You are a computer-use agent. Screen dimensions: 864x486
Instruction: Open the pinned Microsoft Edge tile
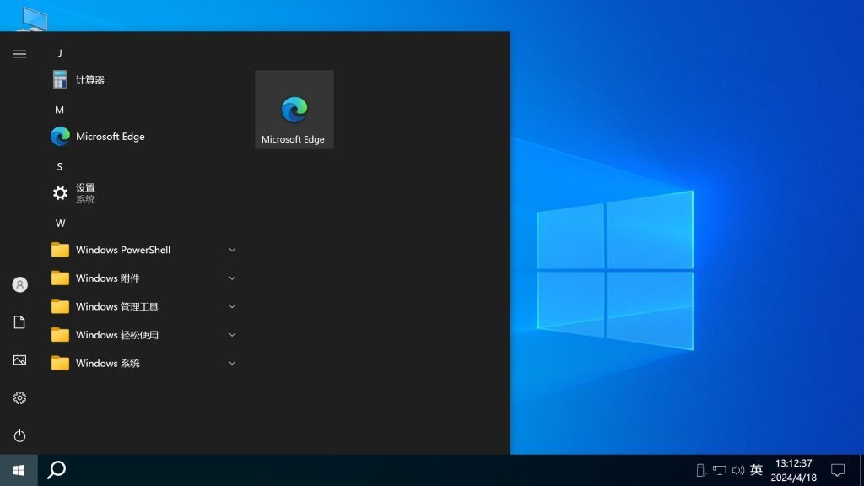click(x=294, y=109)
